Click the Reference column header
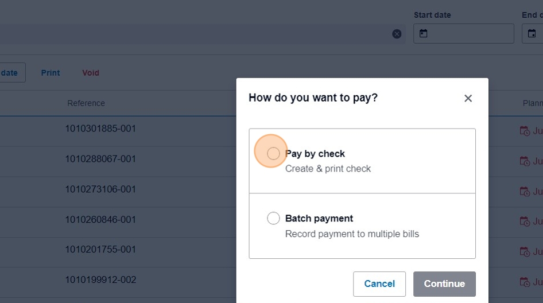The width and height of the screenshot is (543, 303). 86,103
